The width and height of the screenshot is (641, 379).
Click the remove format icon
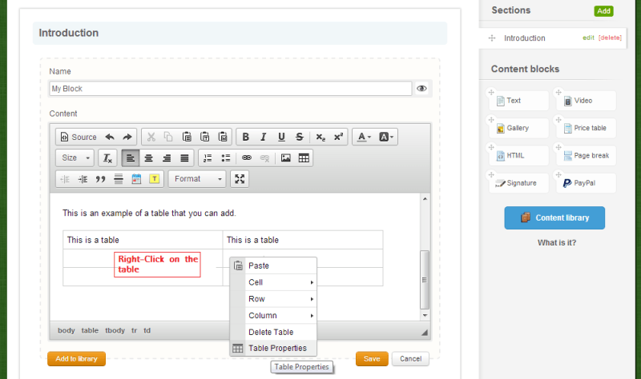(108, 158)
